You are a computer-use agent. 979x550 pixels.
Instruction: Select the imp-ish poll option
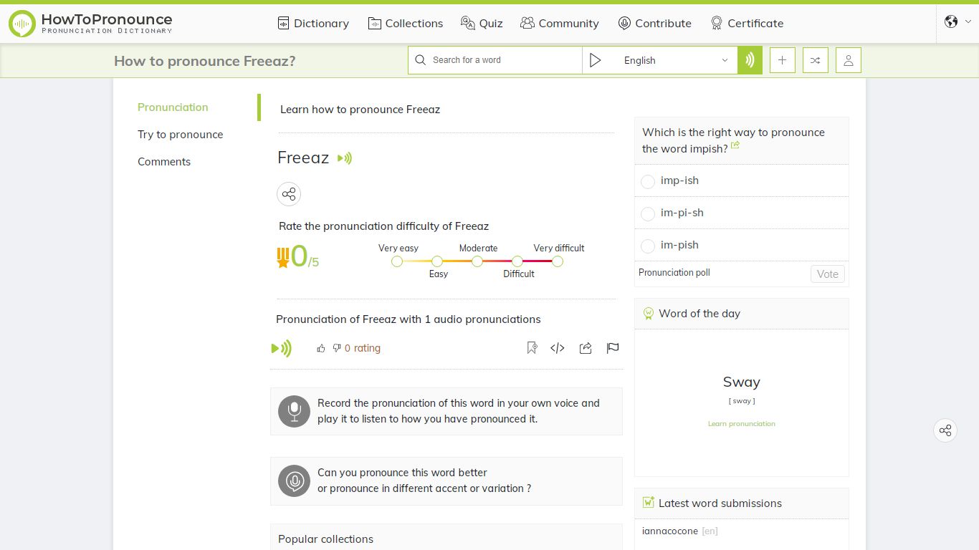[648, 181]
